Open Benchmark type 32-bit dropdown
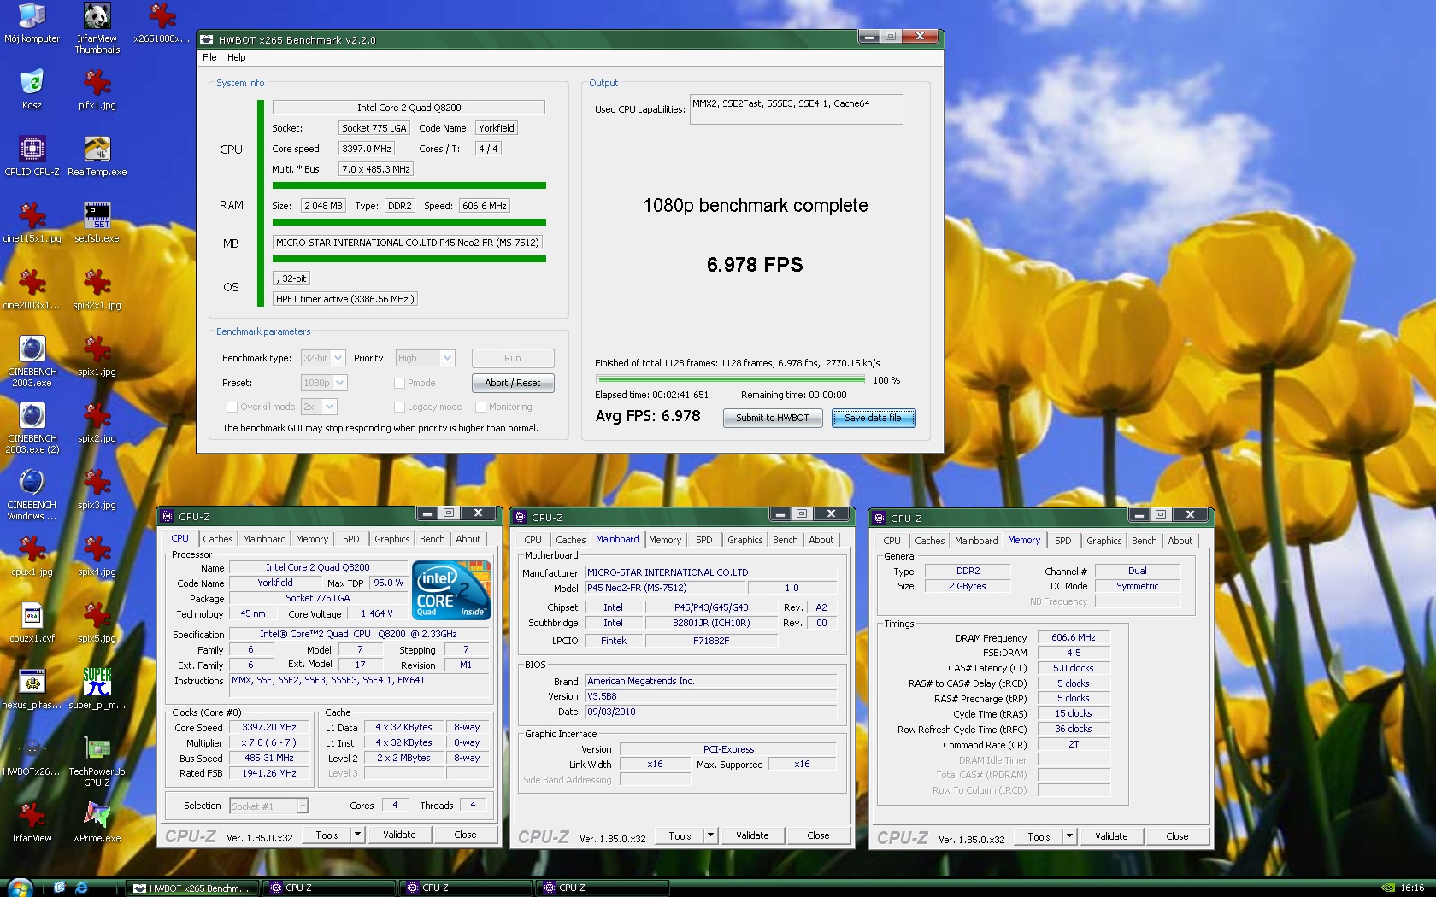1436x897 pixels. point(323,358)
